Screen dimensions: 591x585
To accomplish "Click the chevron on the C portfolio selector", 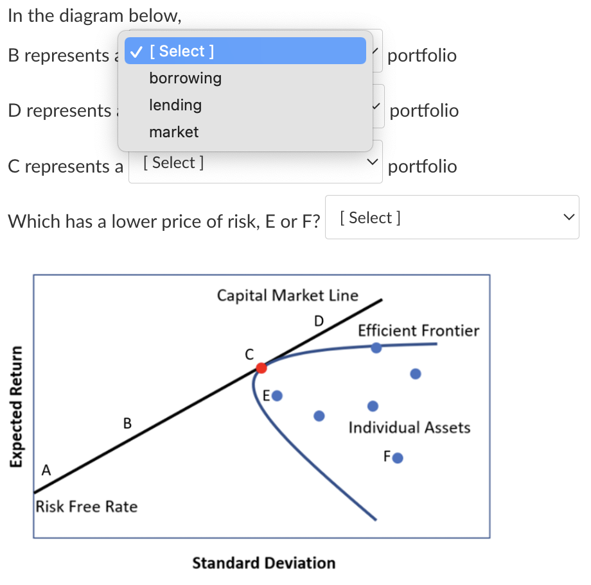I will (x=371, y=162).
